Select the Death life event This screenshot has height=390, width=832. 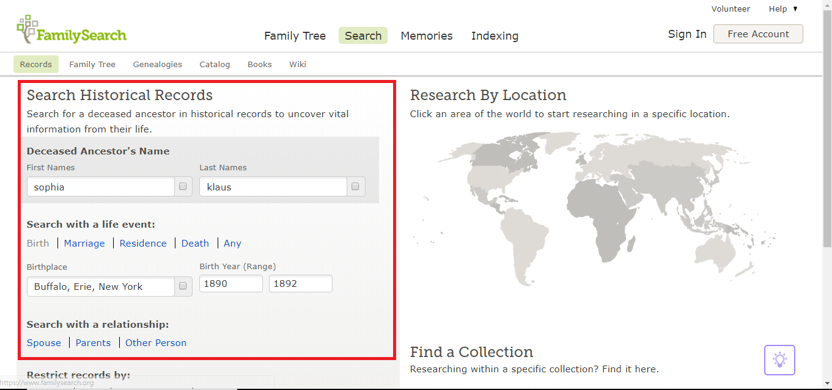click(195, 243)
